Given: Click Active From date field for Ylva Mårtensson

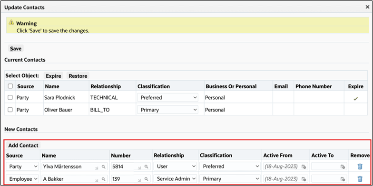Looking at the screenshot, I should (285, 167).
